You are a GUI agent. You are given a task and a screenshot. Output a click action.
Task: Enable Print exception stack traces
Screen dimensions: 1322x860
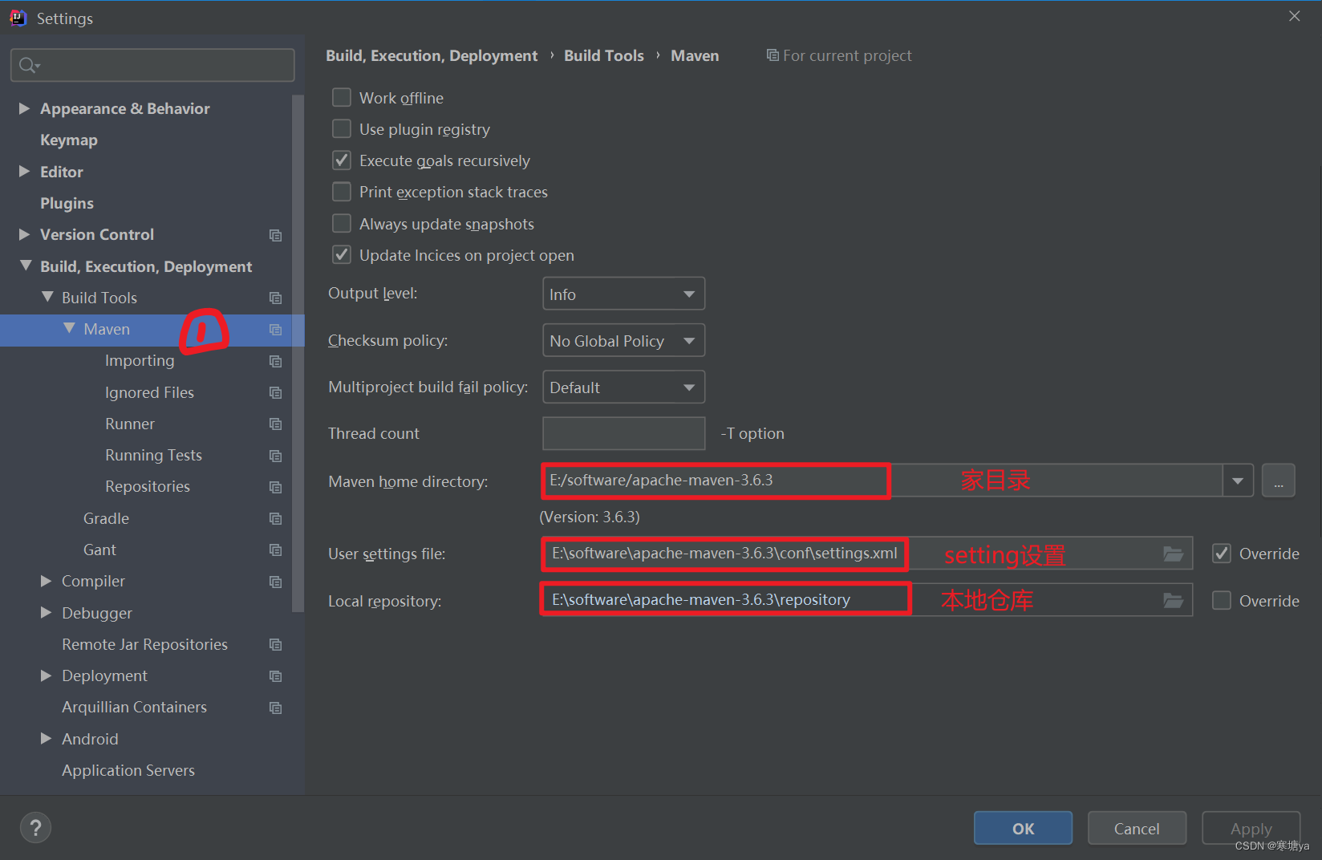coord(342,192)
